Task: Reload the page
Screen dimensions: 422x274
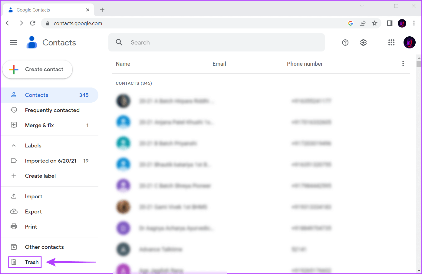Action: (33, 23)
